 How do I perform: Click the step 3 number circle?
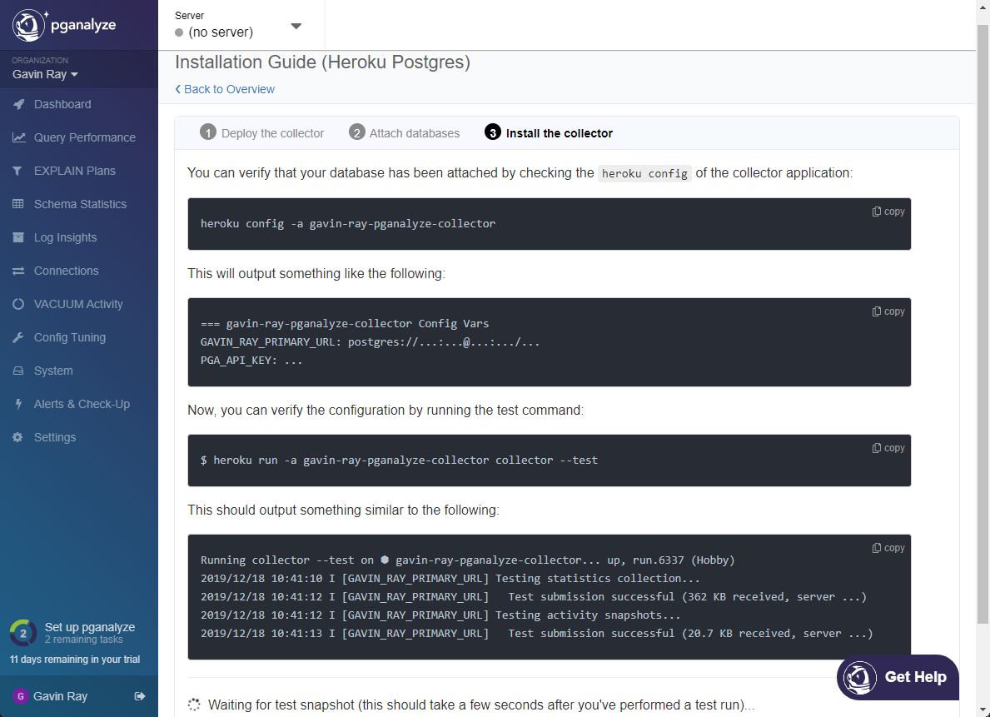tap(493, 132)
